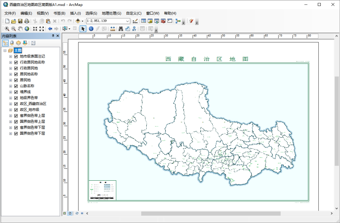This screenshot has height=223, width=340.
Task: Switch to List By Source view
Action: click(12, 43)
